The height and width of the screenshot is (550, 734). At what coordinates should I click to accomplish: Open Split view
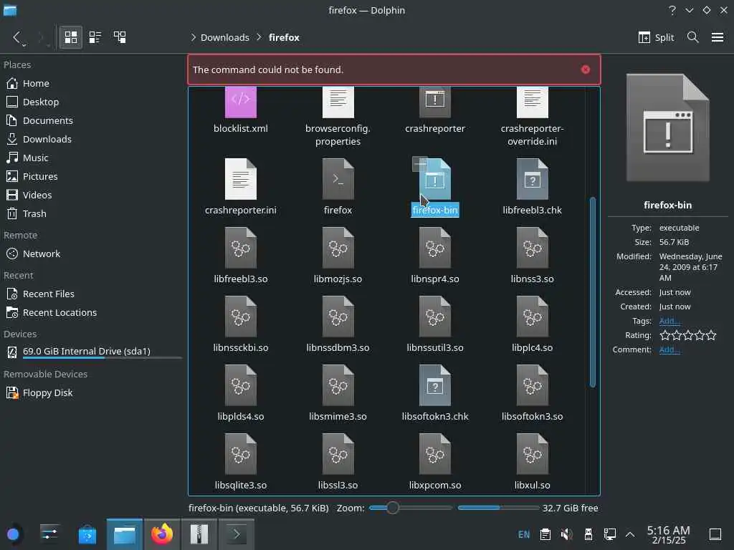coord(657,37)
